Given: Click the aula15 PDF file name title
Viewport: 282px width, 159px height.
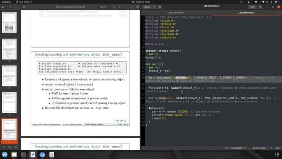Looking at the screenshot, I should 70,7.
